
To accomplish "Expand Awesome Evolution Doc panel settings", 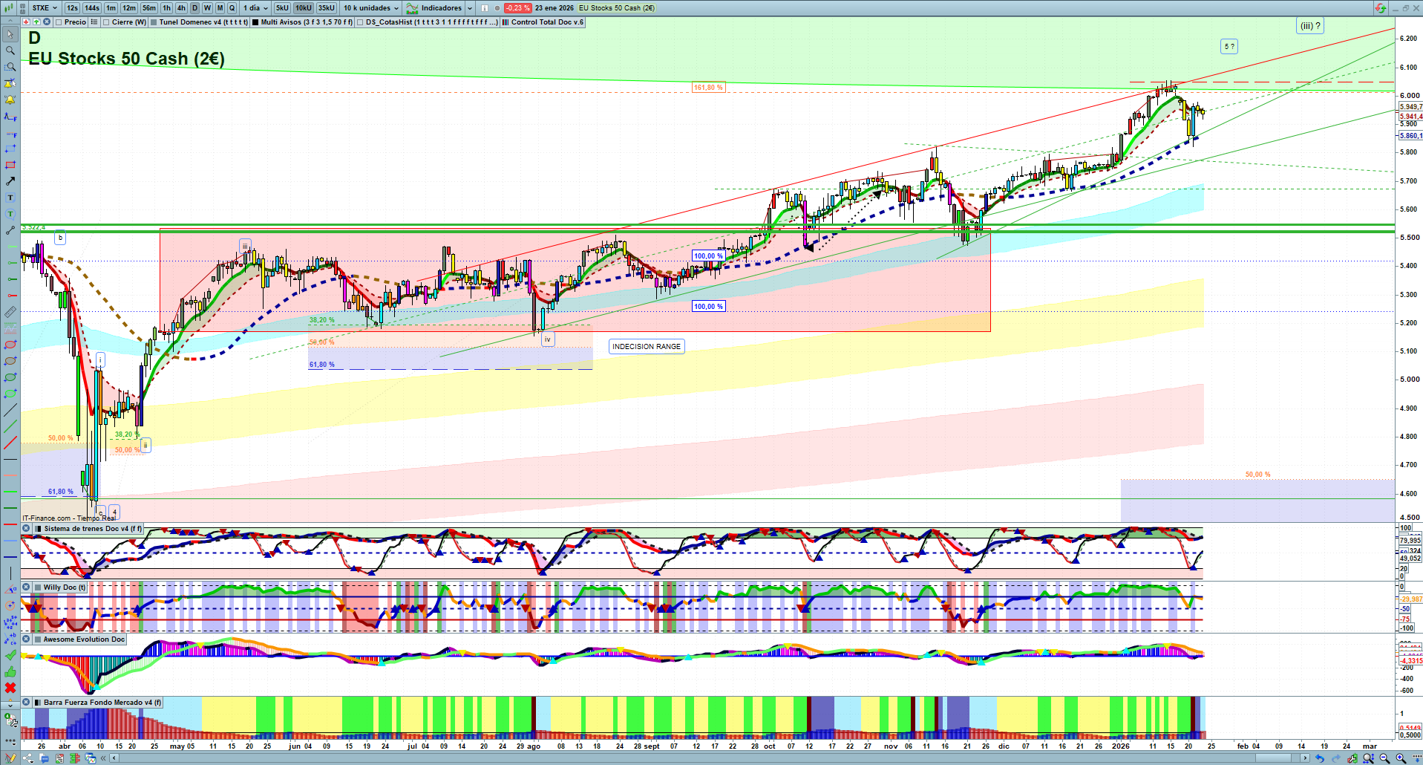I will [x=26, y=639].
